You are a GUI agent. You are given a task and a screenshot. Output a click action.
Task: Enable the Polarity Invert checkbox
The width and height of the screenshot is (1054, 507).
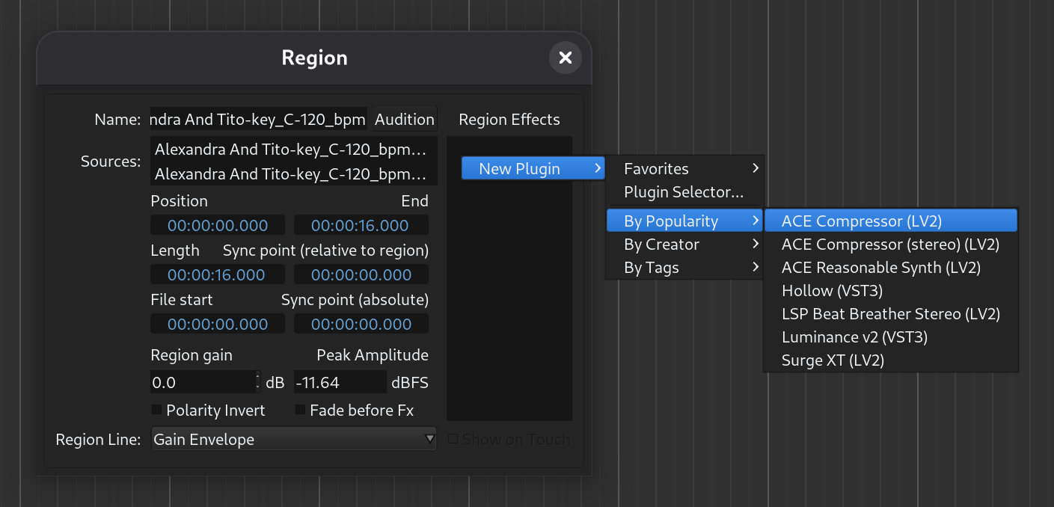coord(156,409)
